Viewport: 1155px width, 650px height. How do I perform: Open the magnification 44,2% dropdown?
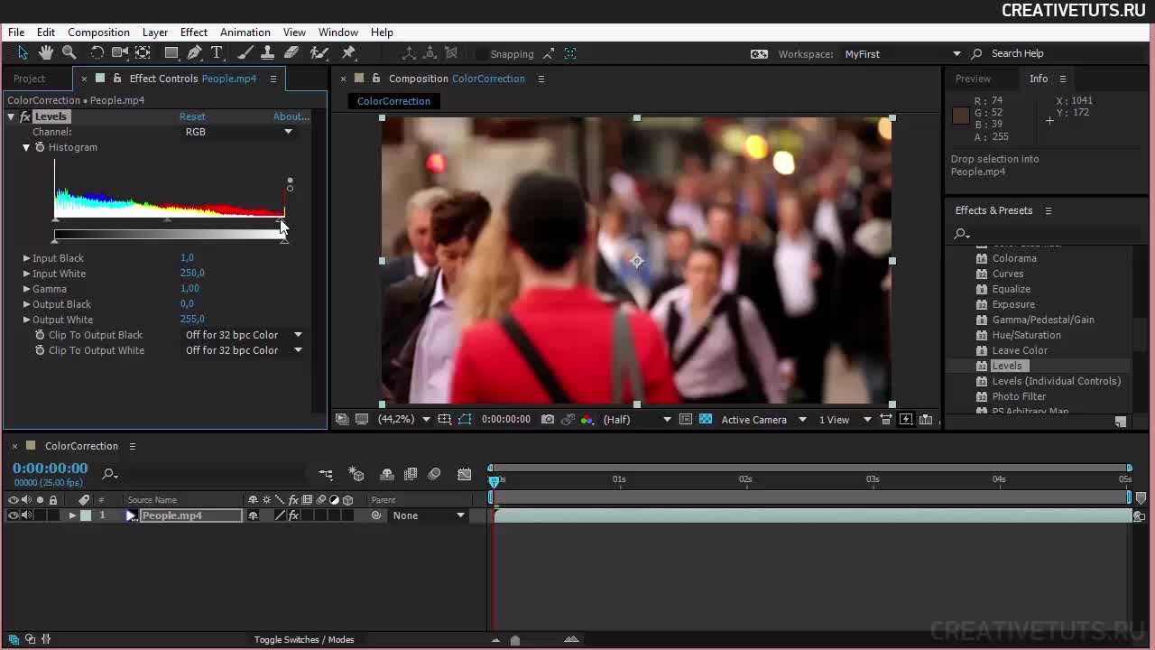click(x=404, y=419)
